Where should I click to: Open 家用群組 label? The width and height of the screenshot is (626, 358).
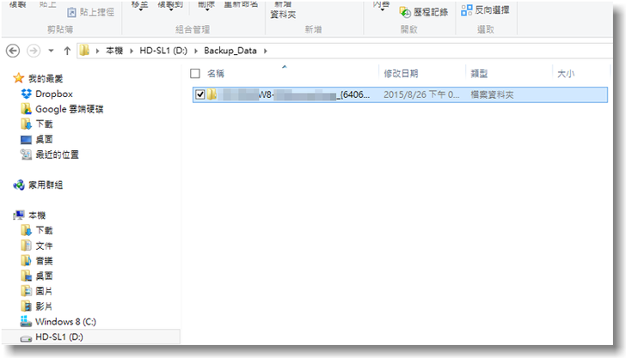(x=46, y=185)
